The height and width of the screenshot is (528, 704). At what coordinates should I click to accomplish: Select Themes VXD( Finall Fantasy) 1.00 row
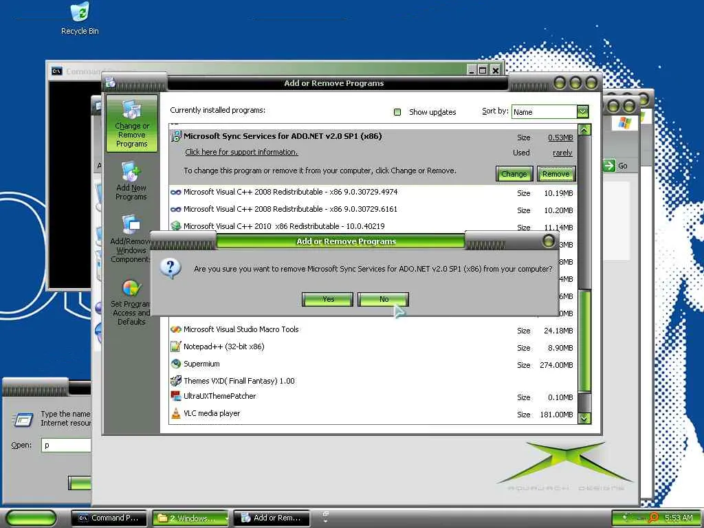(x=373, y=381)
